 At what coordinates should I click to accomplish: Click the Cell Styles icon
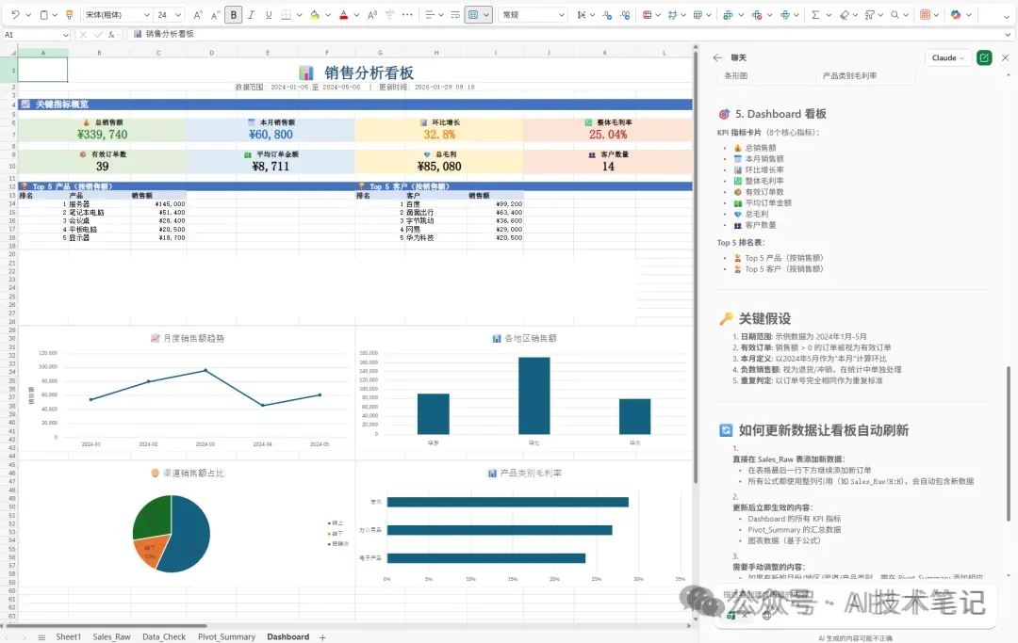point(698,14)
